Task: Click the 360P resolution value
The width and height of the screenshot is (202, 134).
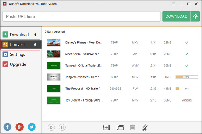Action: pyautogui.click(x=114, y=77)
